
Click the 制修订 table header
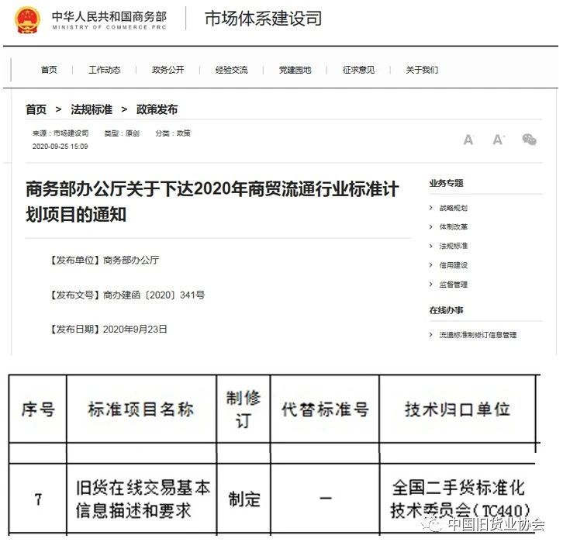pyautogui.click(x=243, y=409)
